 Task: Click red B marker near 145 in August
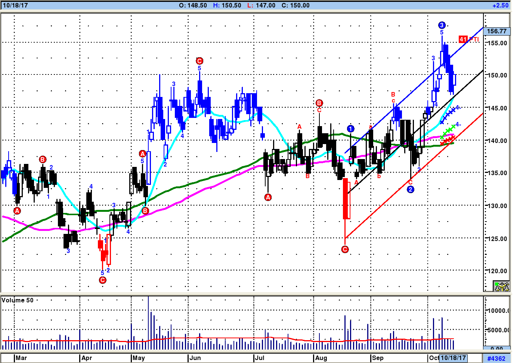click(x=319, y=103)
